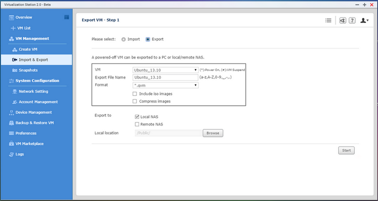Click the Account Management users icon
378x201 pixels.
coord(15,102)
